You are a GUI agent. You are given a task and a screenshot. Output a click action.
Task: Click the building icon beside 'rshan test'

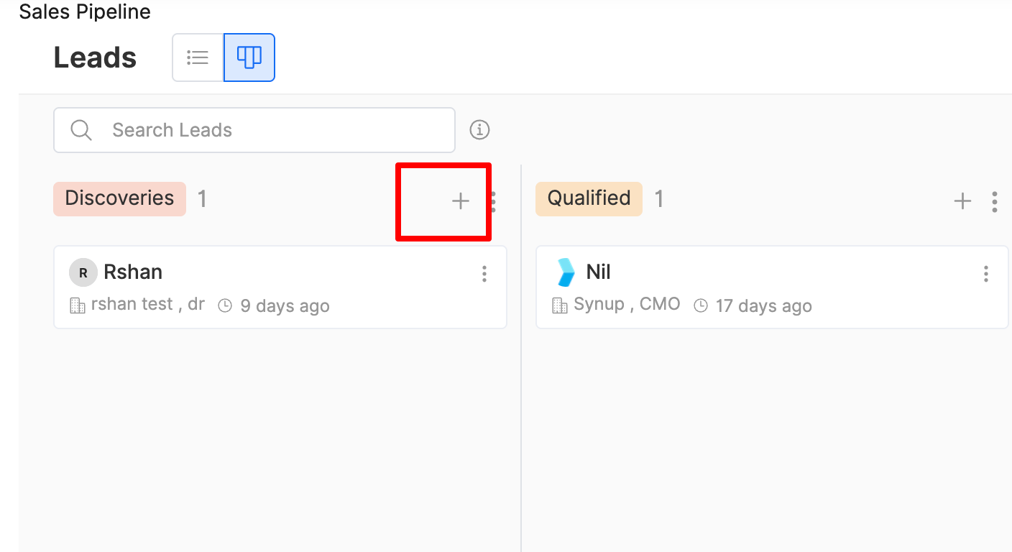[77, 306]
